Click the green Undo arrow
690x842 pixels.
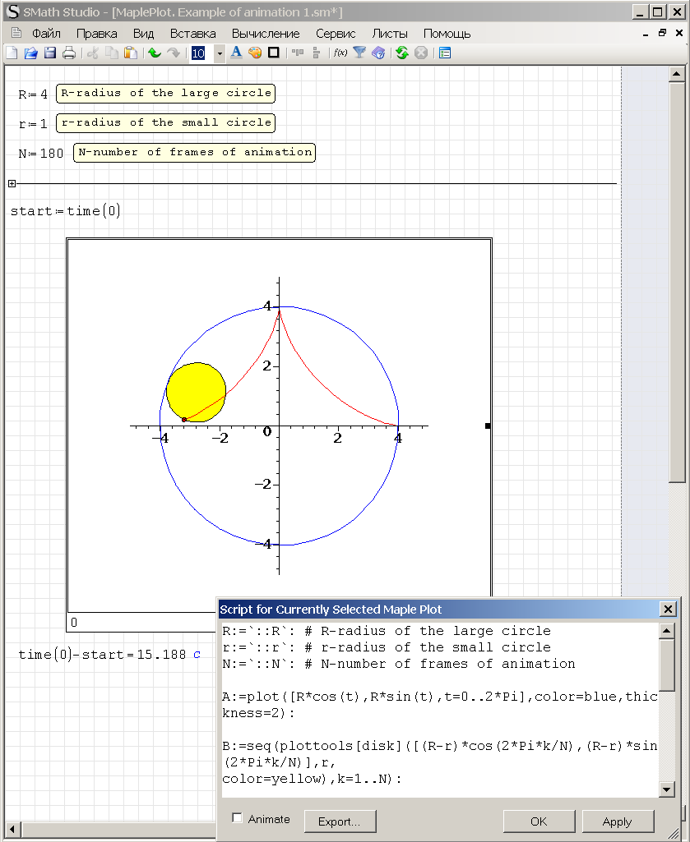click(x=154, y=53)
